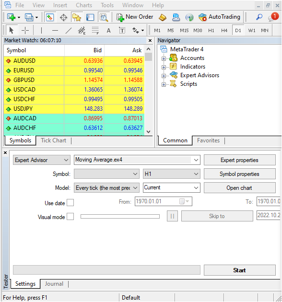Image resolution: width=282 pixels, height=302 pixels.
Task: Expand the Accounts tree node
Action: pyautogui.click(x=164, y=58)
